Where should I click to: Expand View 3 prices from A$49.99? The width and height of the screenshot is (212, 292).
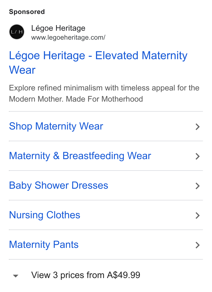pyautogui.click(x=86, y=275)
